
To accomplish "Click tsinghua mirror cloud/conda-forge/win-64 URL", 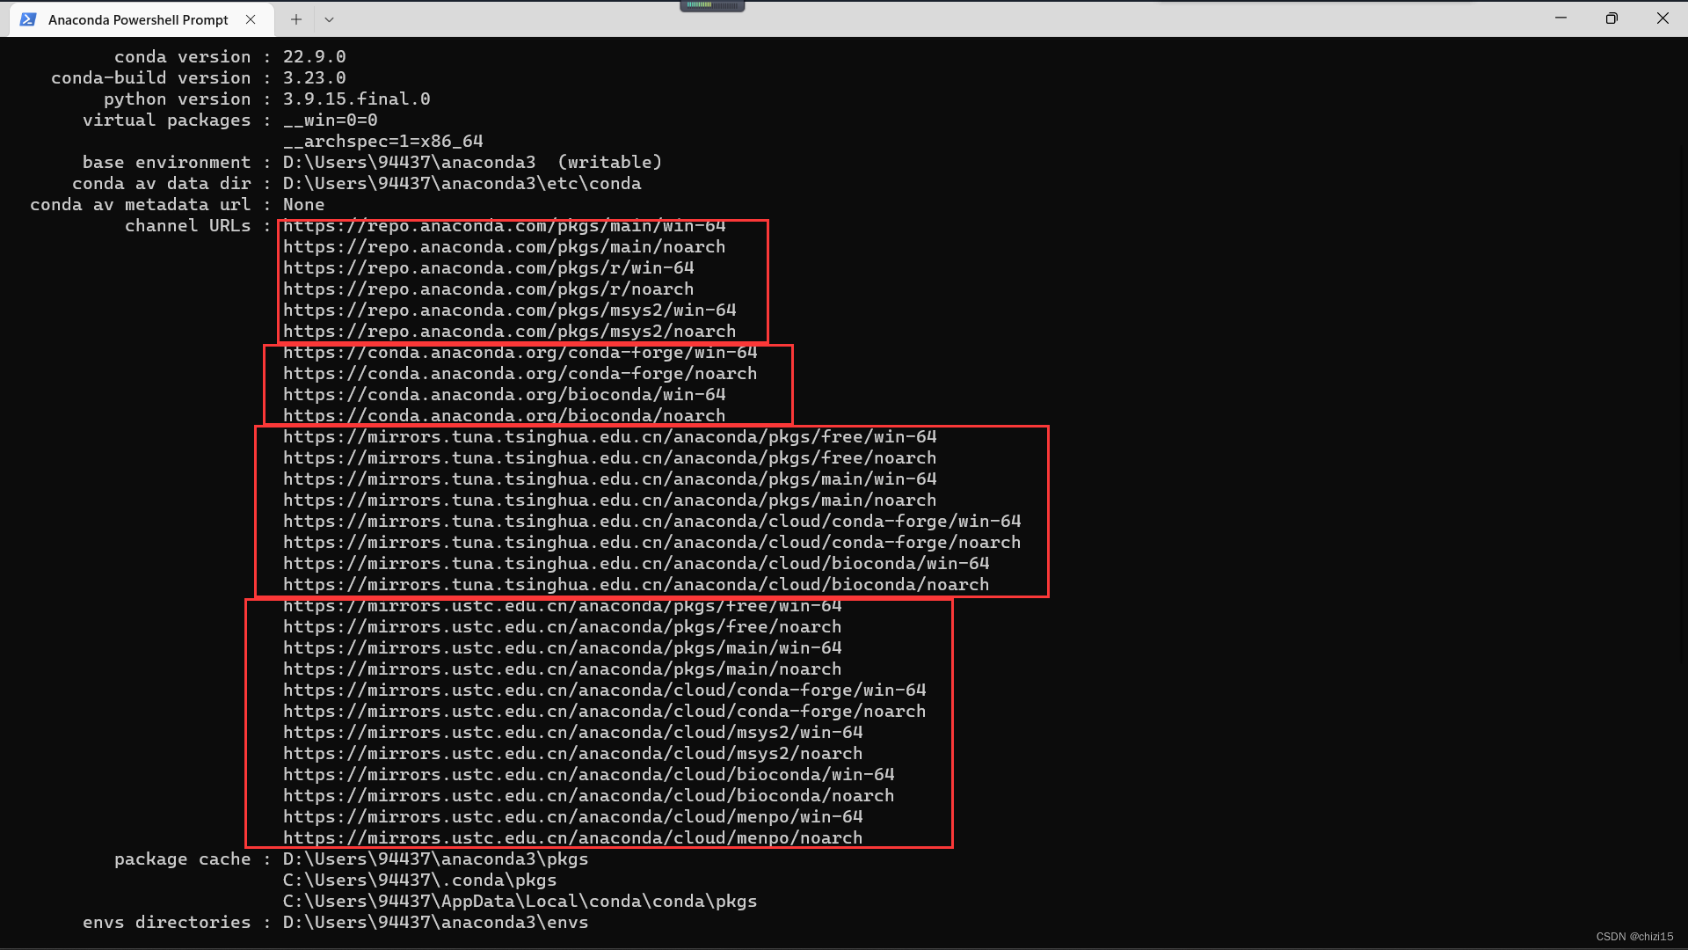I will point(651,522).
